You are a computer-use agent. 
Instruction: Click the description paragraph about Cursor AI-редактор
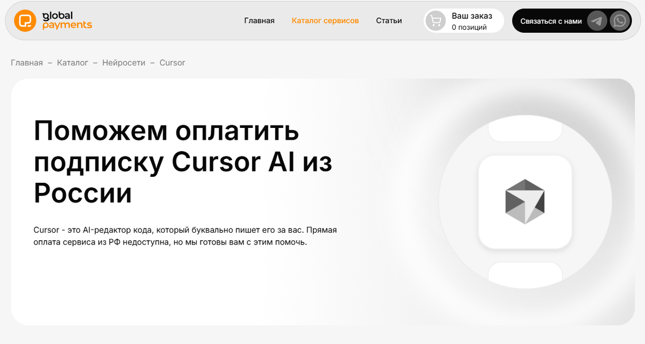(185, 236)
